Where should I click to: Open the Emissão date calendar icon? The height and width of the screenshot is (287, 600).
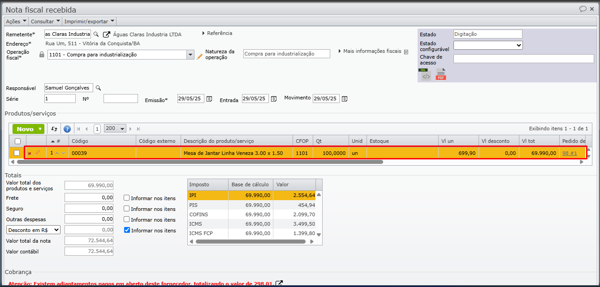209,99
